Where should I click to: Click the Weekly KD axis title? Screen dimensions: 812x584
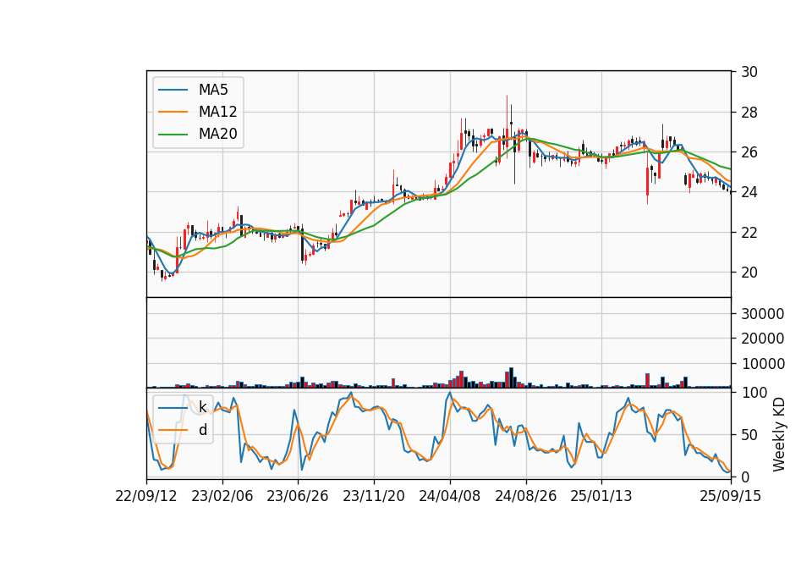coord(779,435)
